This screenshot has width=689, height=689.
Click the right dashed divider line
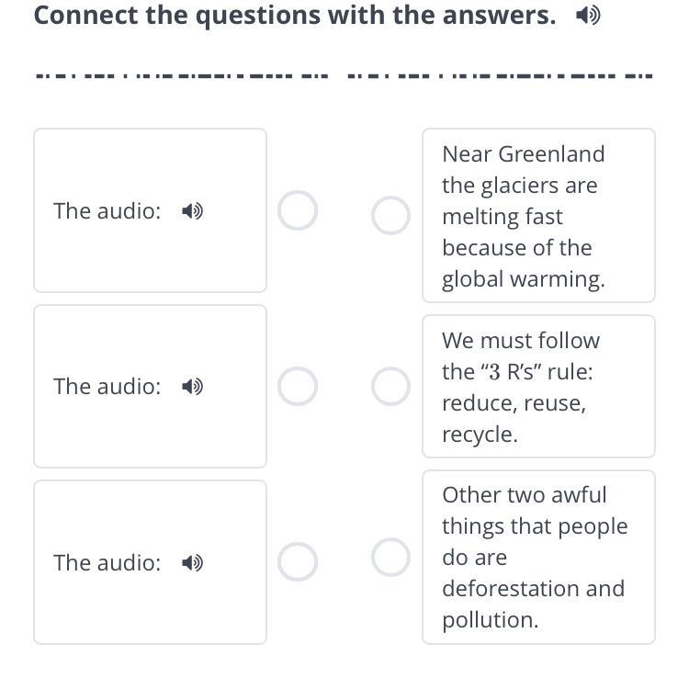click(500, 75)
